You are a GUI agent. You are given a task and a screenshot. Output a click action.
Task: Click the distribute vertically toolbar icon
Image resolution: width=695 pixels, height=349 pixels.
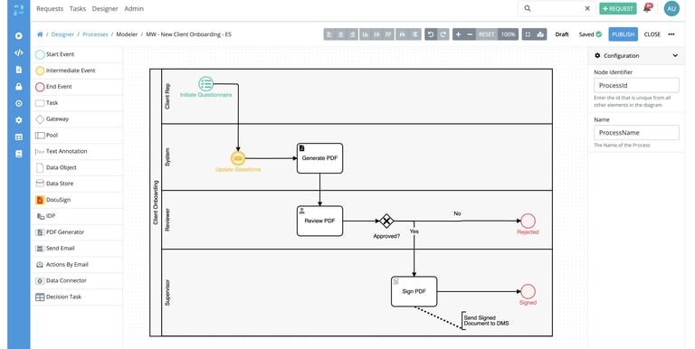(414, 34)
